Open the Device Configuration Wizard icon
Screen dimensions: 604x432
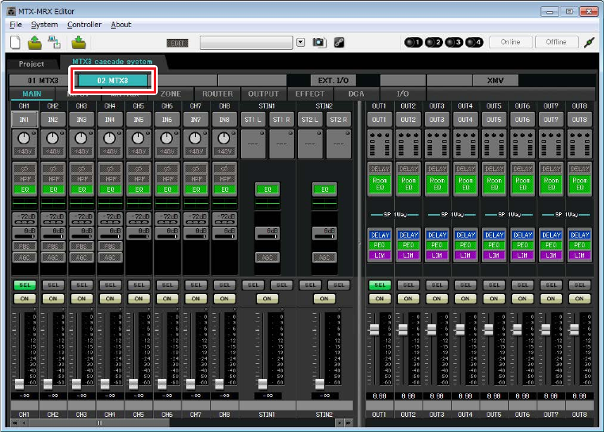pyautogui.click(x=55, y=42)
